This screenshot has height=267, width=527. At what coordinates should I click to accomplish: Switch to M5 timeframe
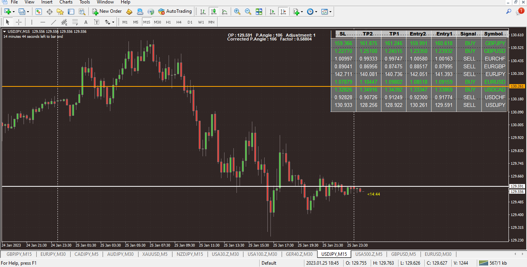(x=136, y=22)
